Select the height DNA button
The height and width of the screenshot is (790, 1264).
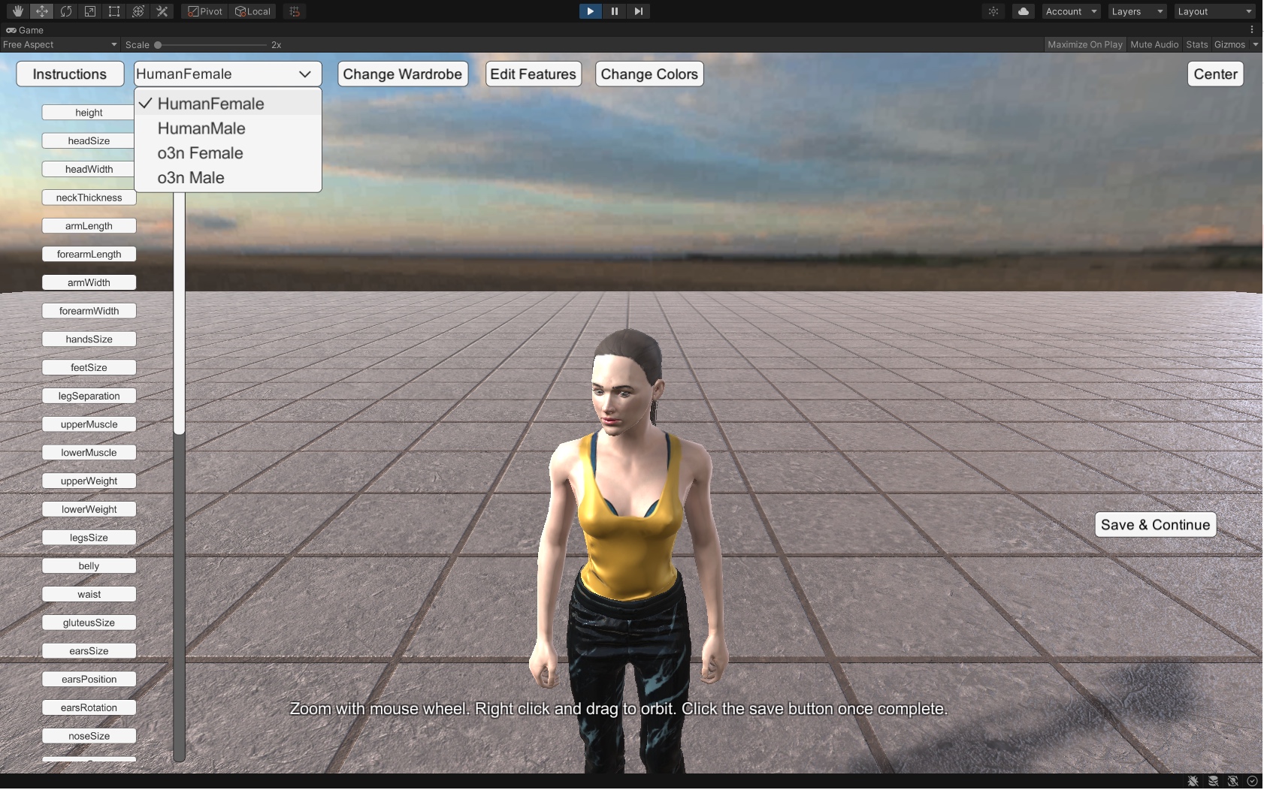click(89, 113)
